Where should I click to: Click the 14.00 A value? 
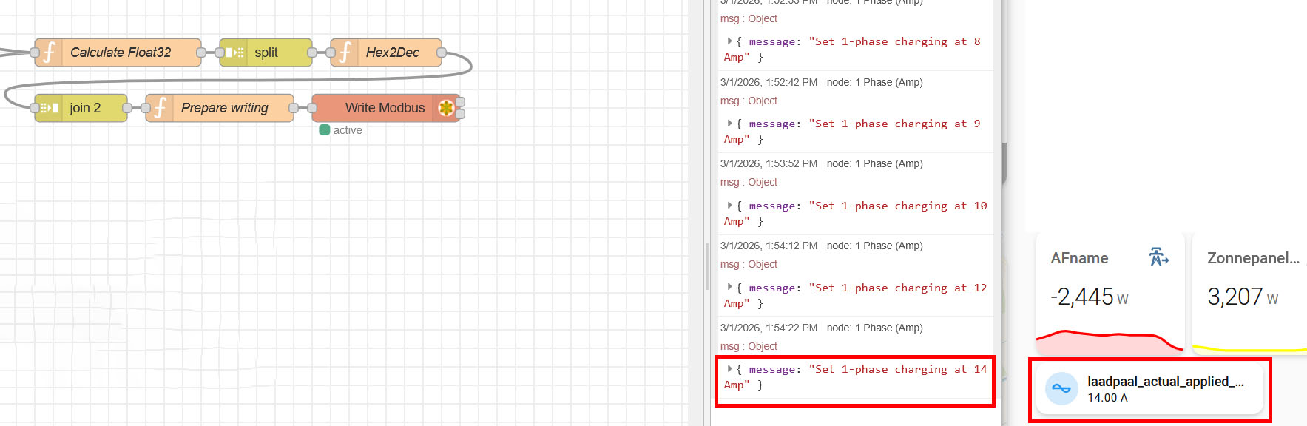(1107, 398)
